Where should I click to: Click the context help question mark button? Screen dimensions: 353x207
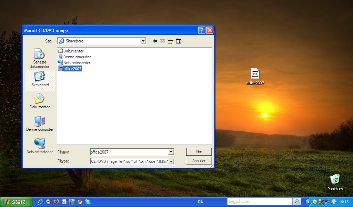(202, 30)
